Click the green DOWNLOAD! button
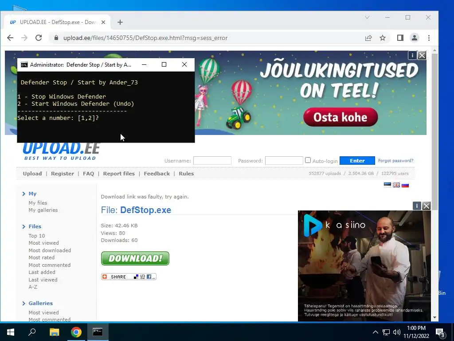Image resolution: width=454 pixels, height=341 pixels. pyautogui.click(x=135, y=258)
